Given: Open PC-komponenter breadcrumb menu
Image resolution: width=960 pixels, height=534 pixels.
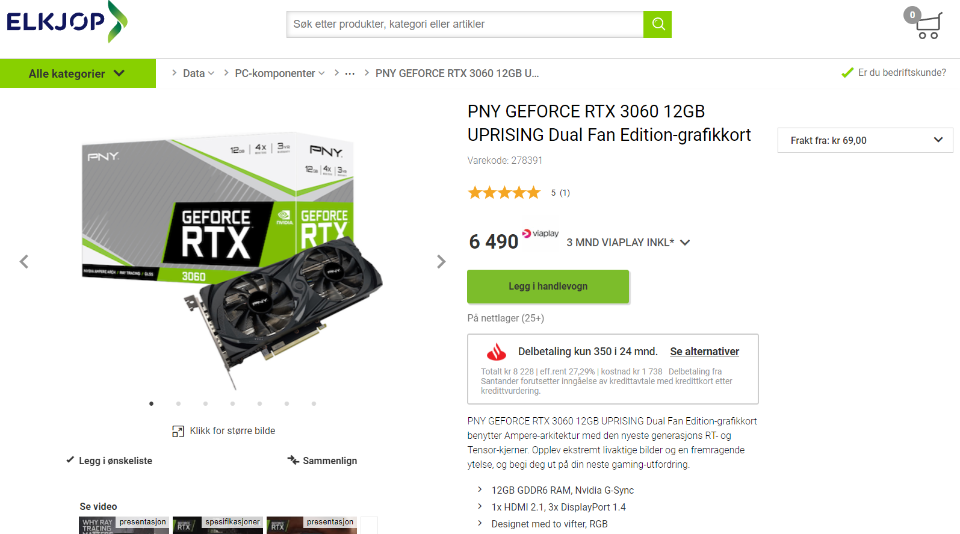Looking at the screenshot, I should [x=280, y=73].
